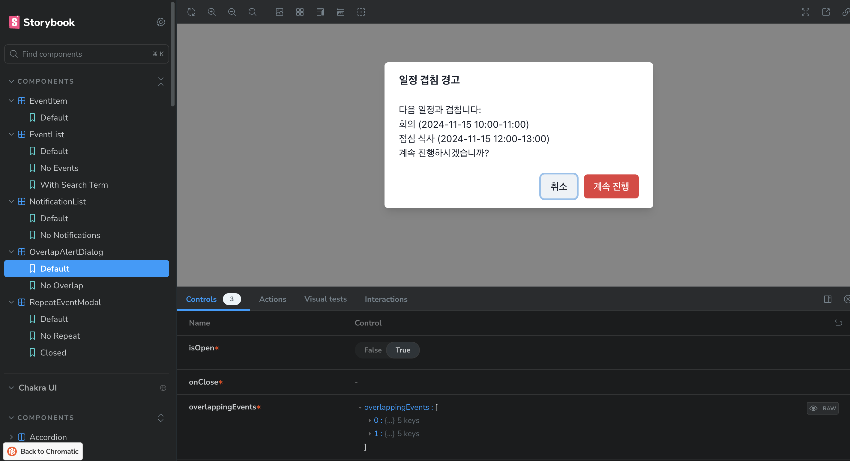Open the No Repeat story
850x461 pixels.
click(x=86, y=336)
